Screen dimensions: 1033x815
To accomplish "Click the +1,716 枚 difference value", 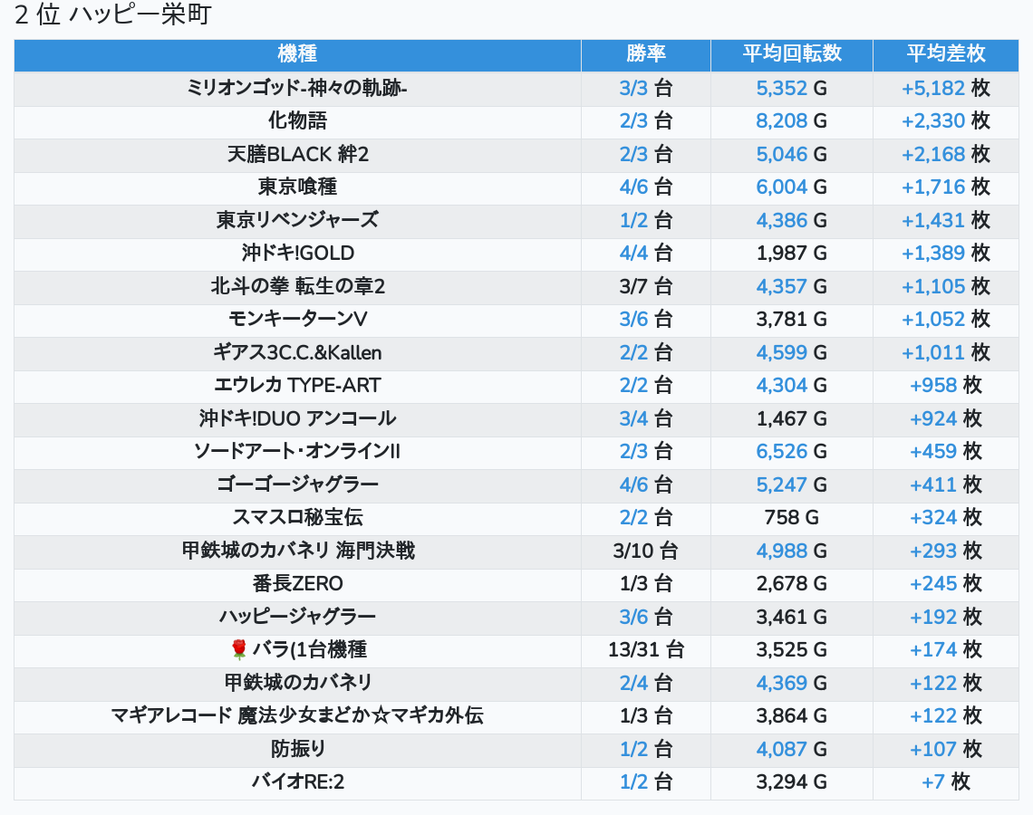I will (x=945, y=187).
